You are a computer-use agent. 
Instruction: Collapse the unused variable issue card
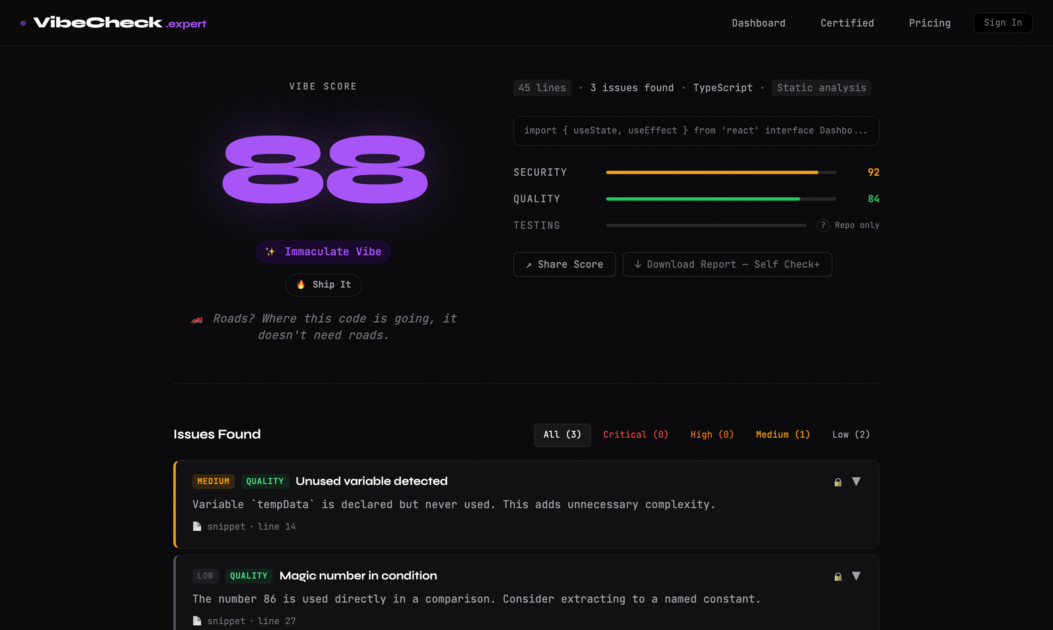pyautogui.click(x=857, y=482)
